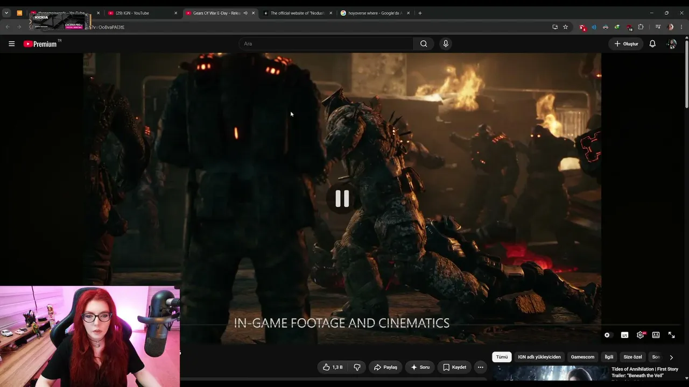Select the IGN adlı yükleyiciden chip
689x387 pixels.
coord(539,357)
